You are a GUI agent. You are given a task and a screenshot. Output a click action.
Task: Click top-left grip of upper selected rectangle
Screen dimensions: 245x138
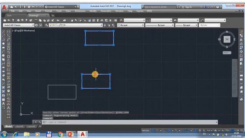(85, 31)
